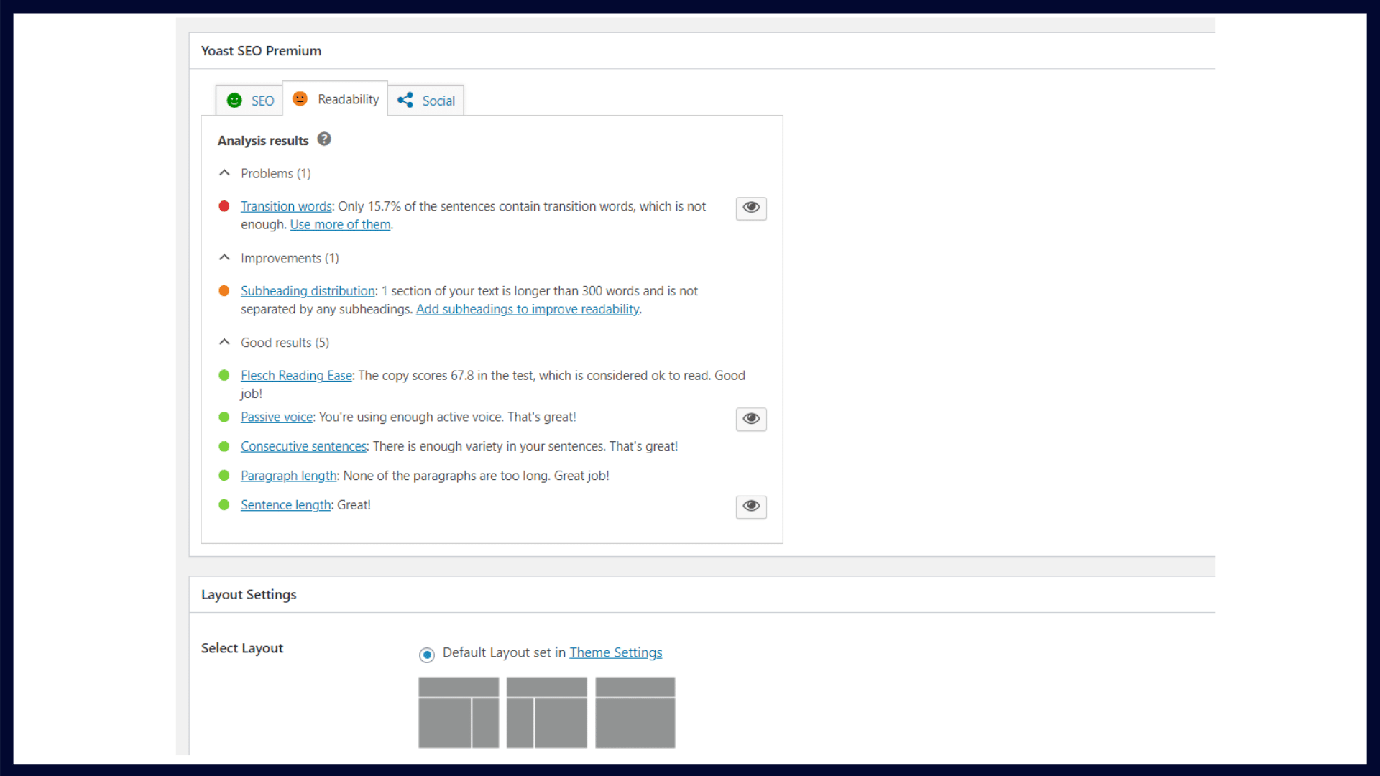Choose the full-width layout thumbnail

pos(635,713)
